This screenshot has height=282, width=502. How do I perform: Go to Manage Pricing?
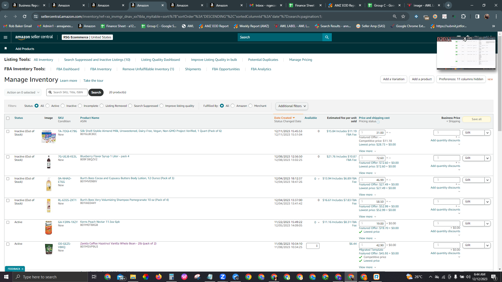(301, 60)
